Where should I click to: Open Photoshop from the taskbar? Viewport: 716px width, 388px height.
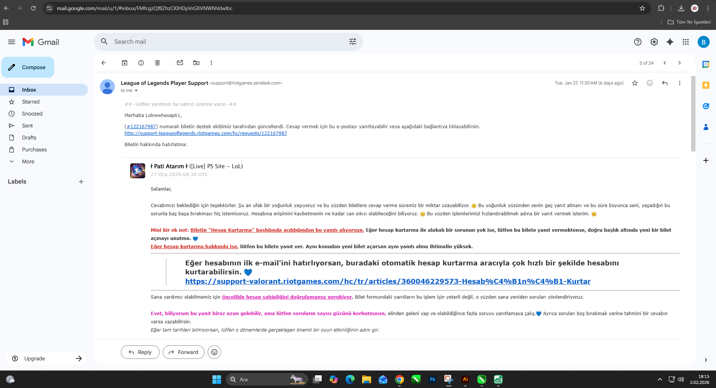pos(432,379)
